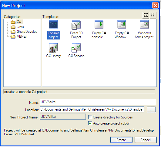Uncheck Auto create project subdir

coord(90,123)
